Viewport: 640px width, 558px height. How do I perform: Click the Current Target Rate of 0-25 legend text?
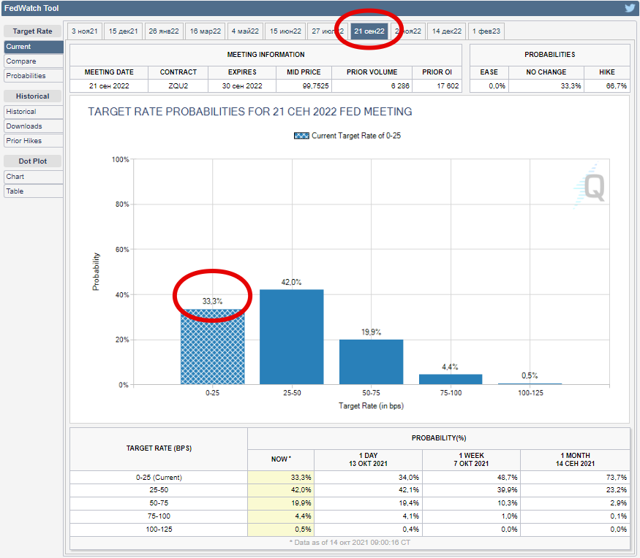click(356, 136)
